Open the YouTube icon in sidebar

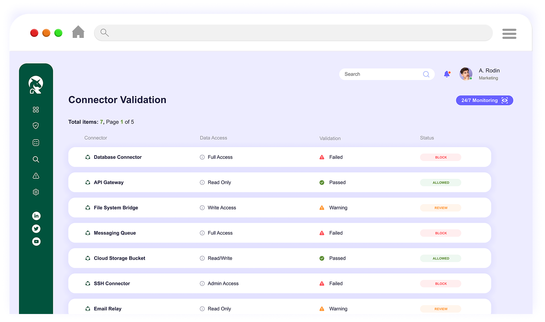pyautogui.click(x=36, y=241)
